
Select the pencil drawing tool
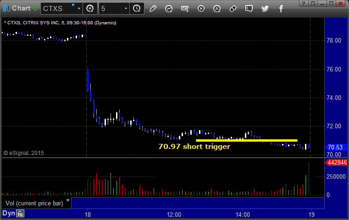pos(153,9)
